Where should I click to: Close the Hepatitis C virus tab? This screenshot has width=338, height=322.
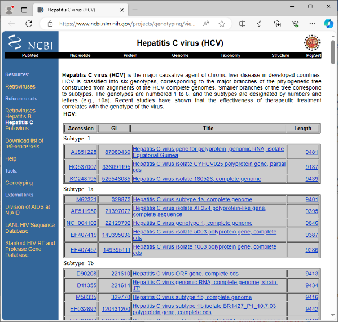[x=122, y=10]
